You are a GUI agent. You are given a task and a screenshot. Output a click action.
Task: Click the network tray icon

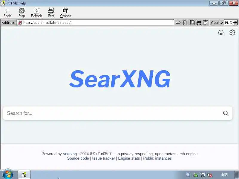pyautogui.click(x=203, y=175)
